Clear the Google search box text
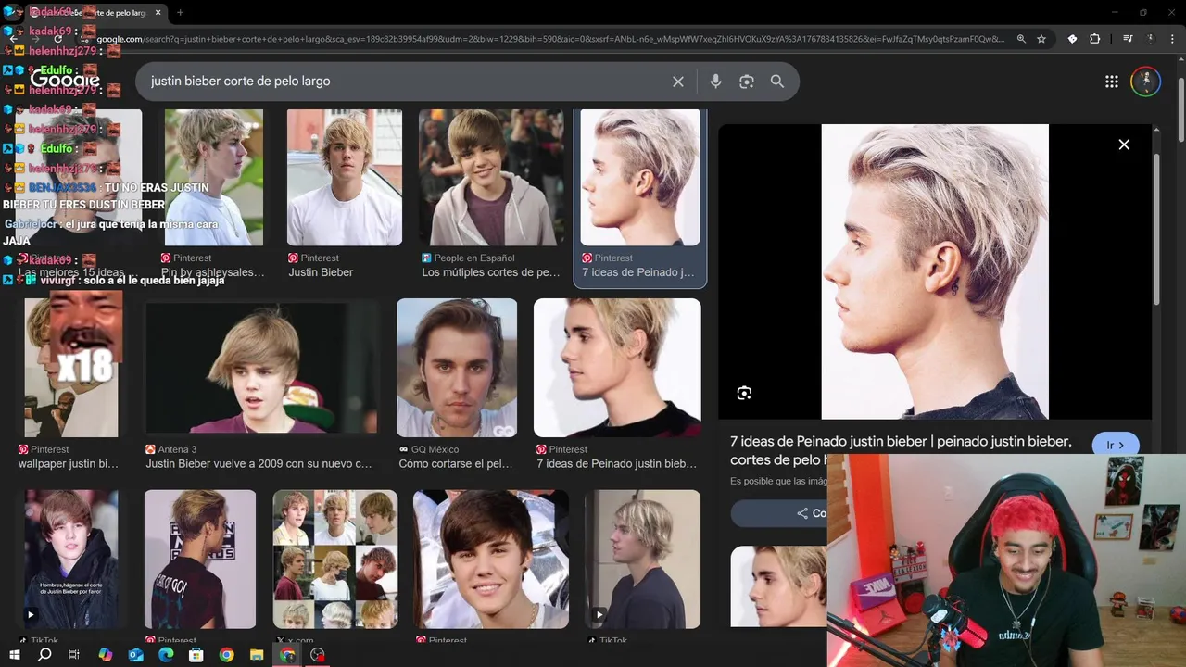The width and height of the screenshot is (1186, 667). tap(678, 82)
